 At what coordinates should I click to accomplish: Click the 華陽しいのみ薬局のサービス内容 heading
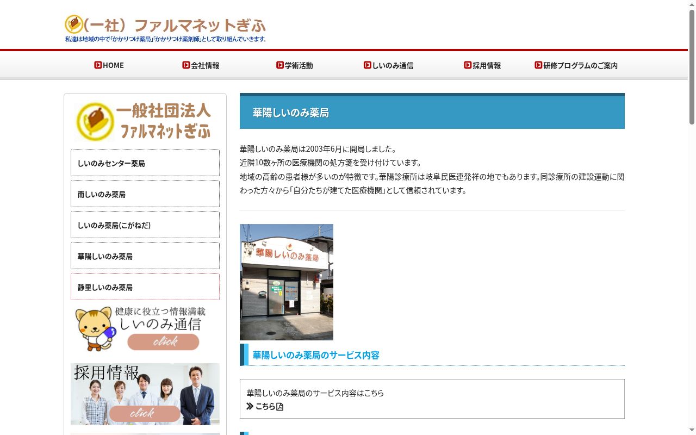pyautogui.click(x=316, y=355)
